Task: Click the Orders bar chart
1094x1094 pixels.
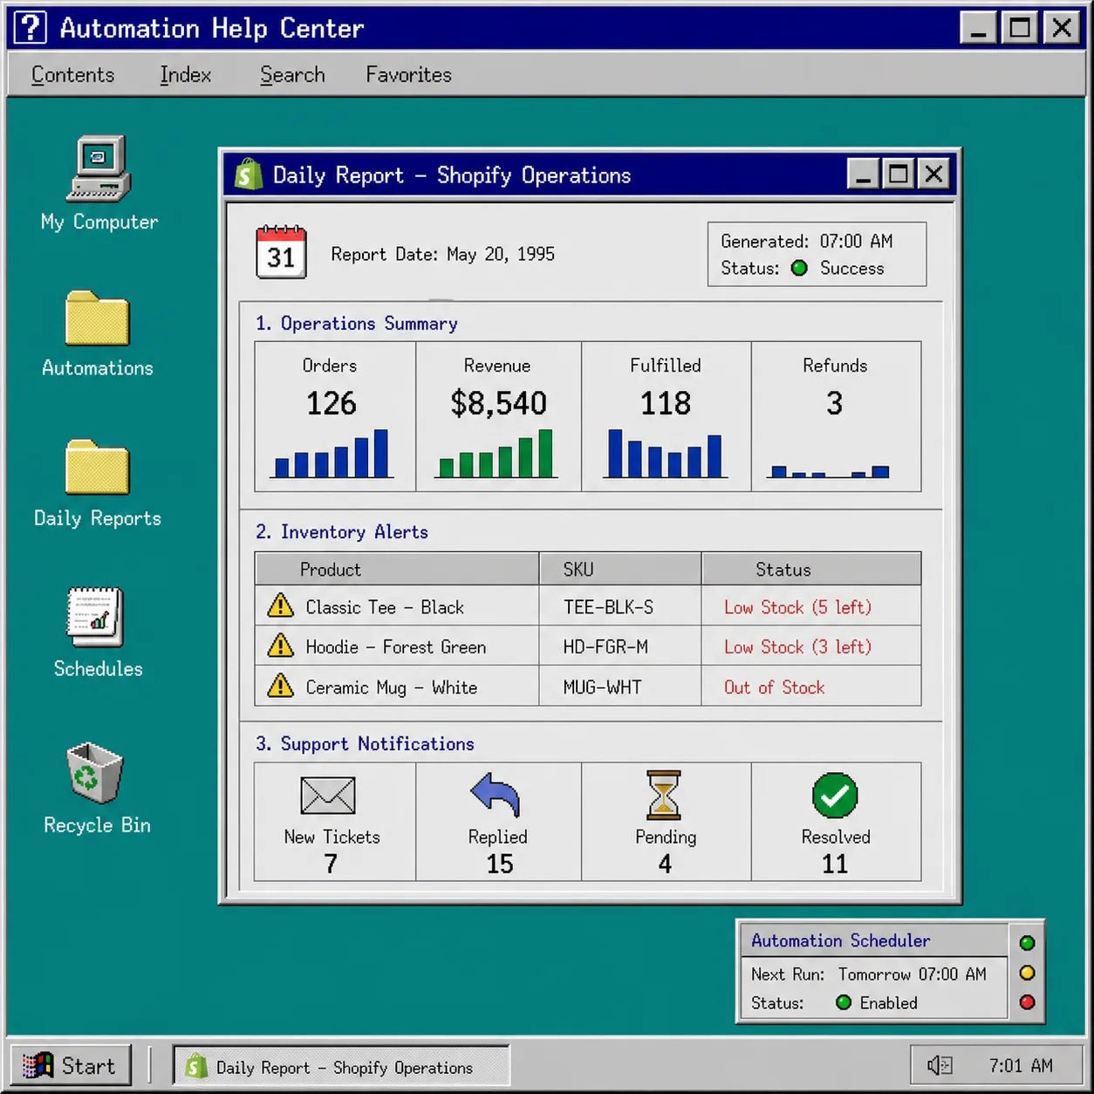Action: (x=332, y=454)
